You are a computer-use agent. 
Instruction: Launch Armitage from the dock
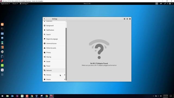coord(2,42)
